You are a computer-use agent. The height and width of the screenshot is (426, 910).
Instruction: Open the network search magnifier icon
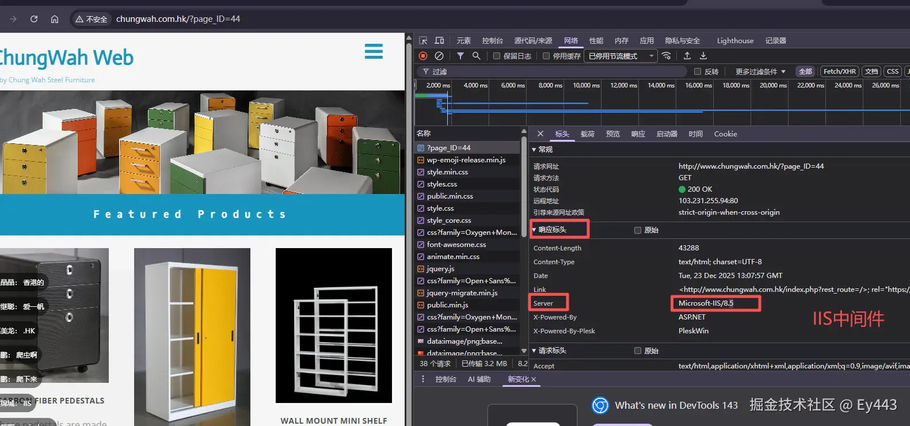[x=476, y=56]
